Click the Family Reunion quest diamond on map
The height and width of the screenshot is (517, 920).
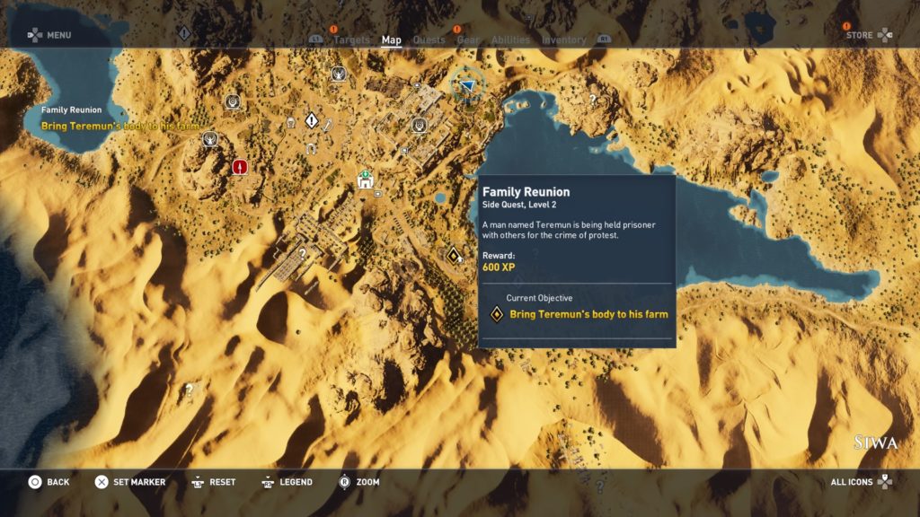(455, 255)
